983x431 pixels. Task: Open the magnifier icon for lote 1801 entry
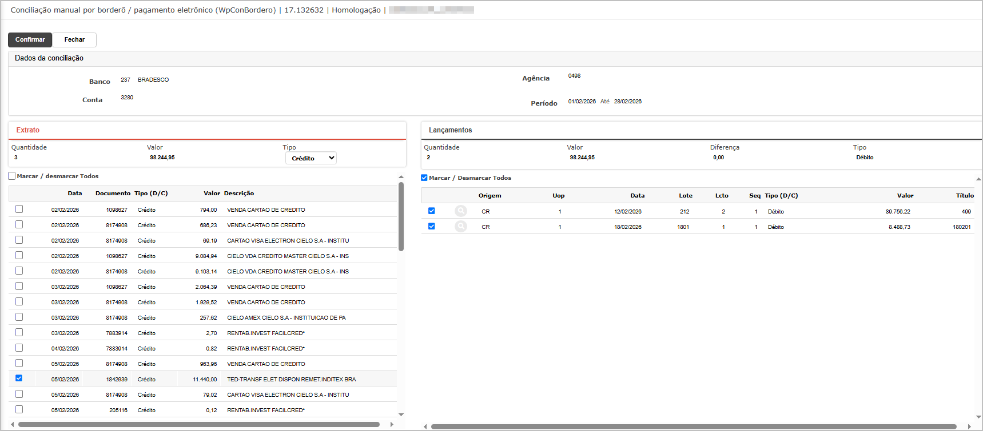click(x=460, y=227)
